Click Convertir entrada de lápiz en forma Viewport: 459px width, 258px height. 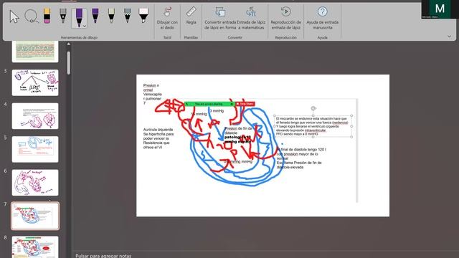220,19
